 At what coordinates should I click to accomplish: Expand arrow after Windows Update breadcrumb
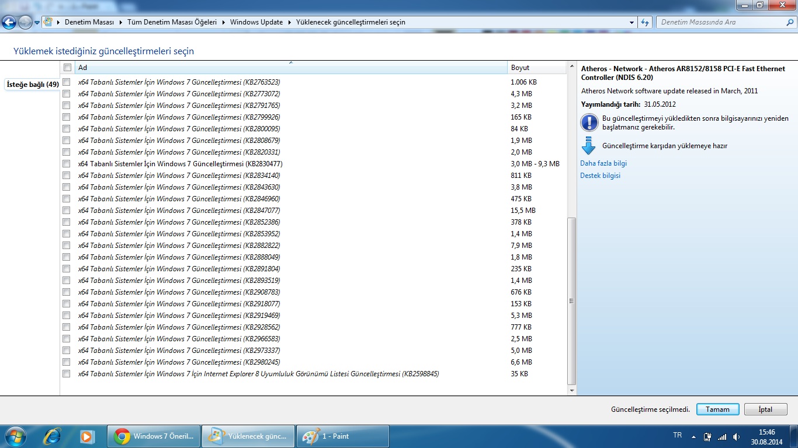290,22
